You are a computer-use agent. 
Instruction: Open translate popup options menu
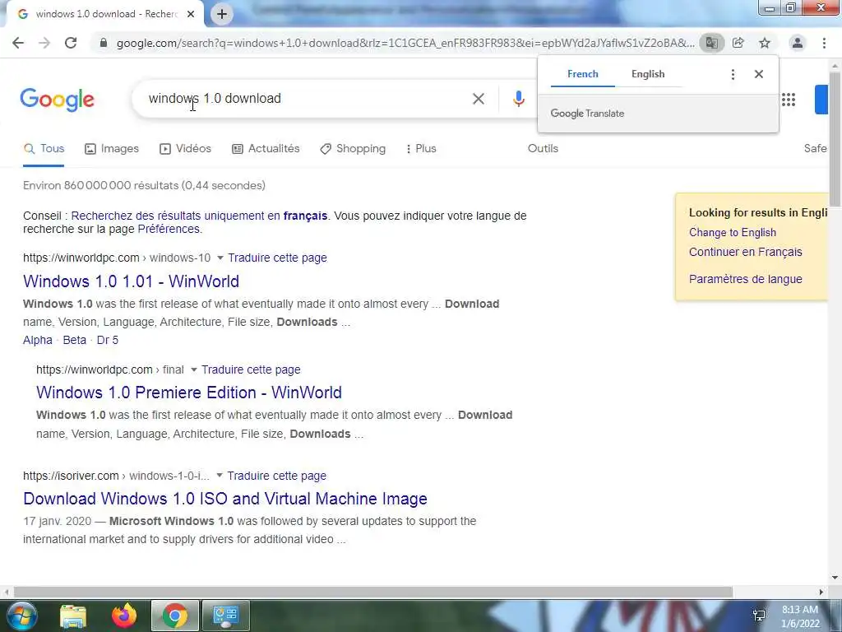(x=733, y=74)
